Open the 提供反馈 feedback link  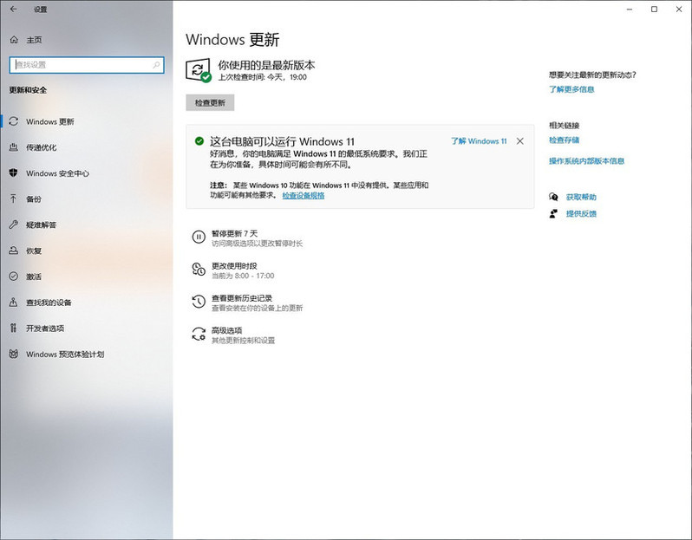click(581, 214)
